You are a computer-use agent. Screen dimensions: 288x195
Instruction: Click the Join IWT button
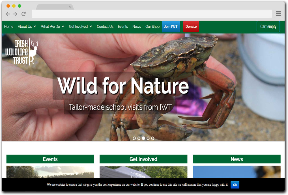(x=171, y=26)
